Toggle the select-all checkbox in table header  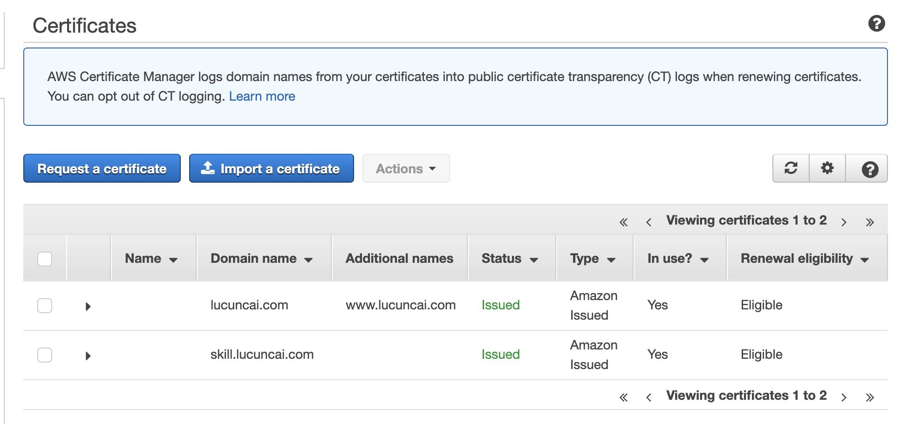[45, 259]
